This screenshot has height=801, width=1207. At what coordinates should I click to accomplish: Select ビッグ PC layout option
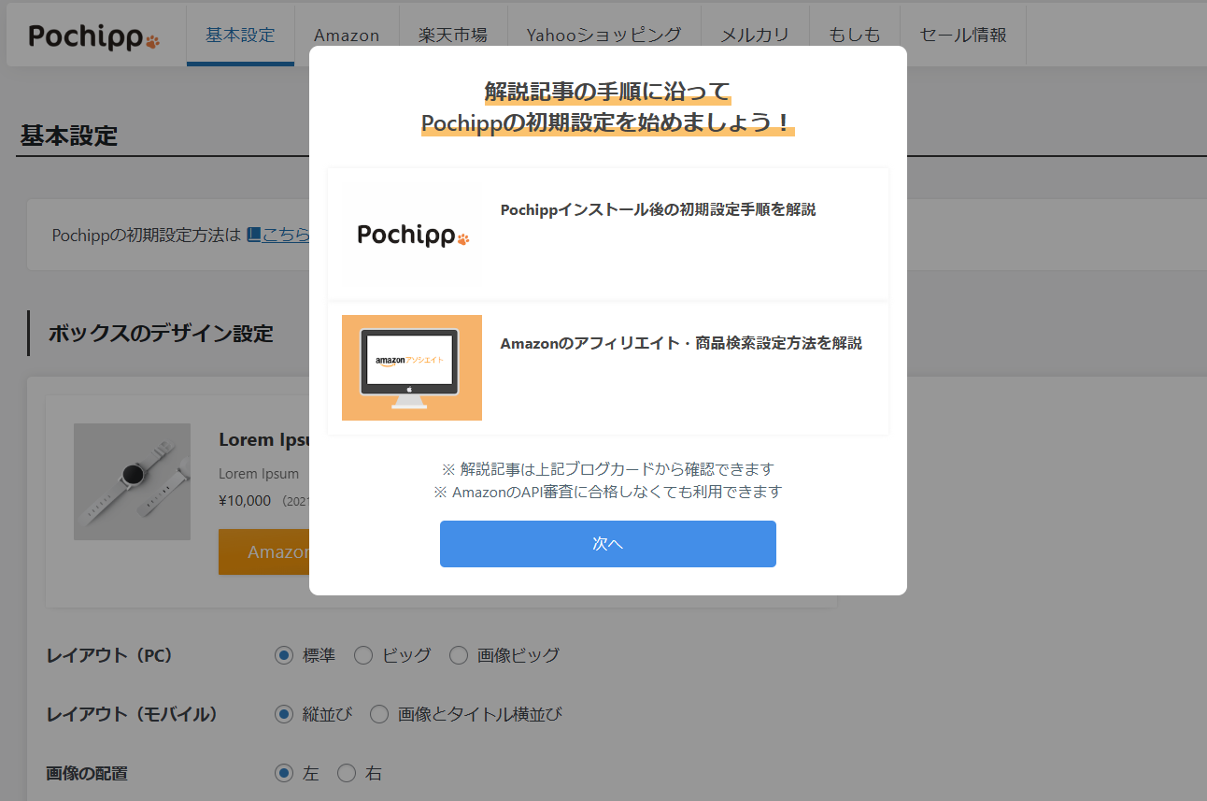pos(363,655)
